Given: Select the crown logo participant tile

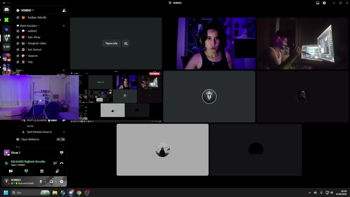Looking at the screenshot, I should (x=209, y=97).
